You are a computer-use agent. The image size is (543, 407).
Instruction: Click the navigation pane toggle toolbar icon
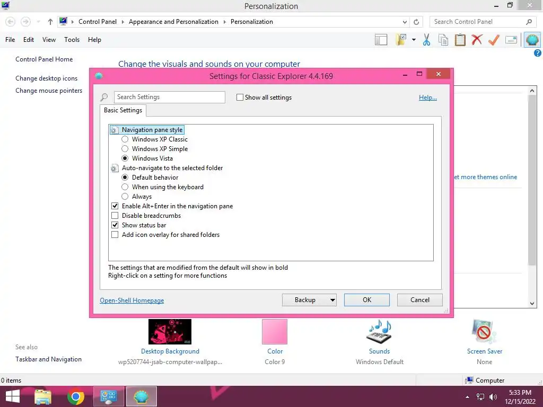[381, 40]
